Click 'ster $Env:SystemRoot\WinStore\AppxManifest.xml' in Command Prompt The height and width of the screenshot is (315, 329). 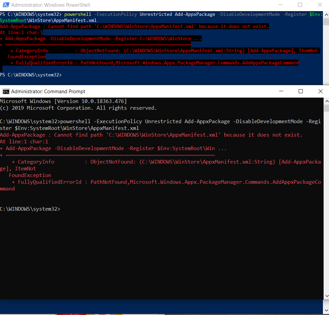tap(69, 128)
